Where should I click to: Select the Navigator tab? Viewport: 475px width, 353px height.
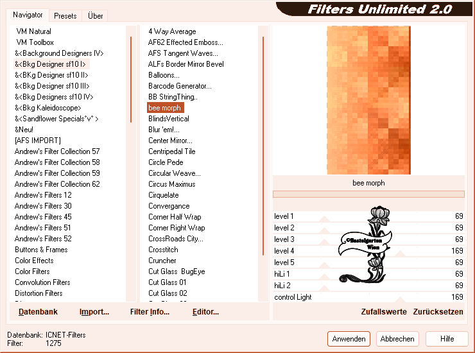tap(28, 15)
